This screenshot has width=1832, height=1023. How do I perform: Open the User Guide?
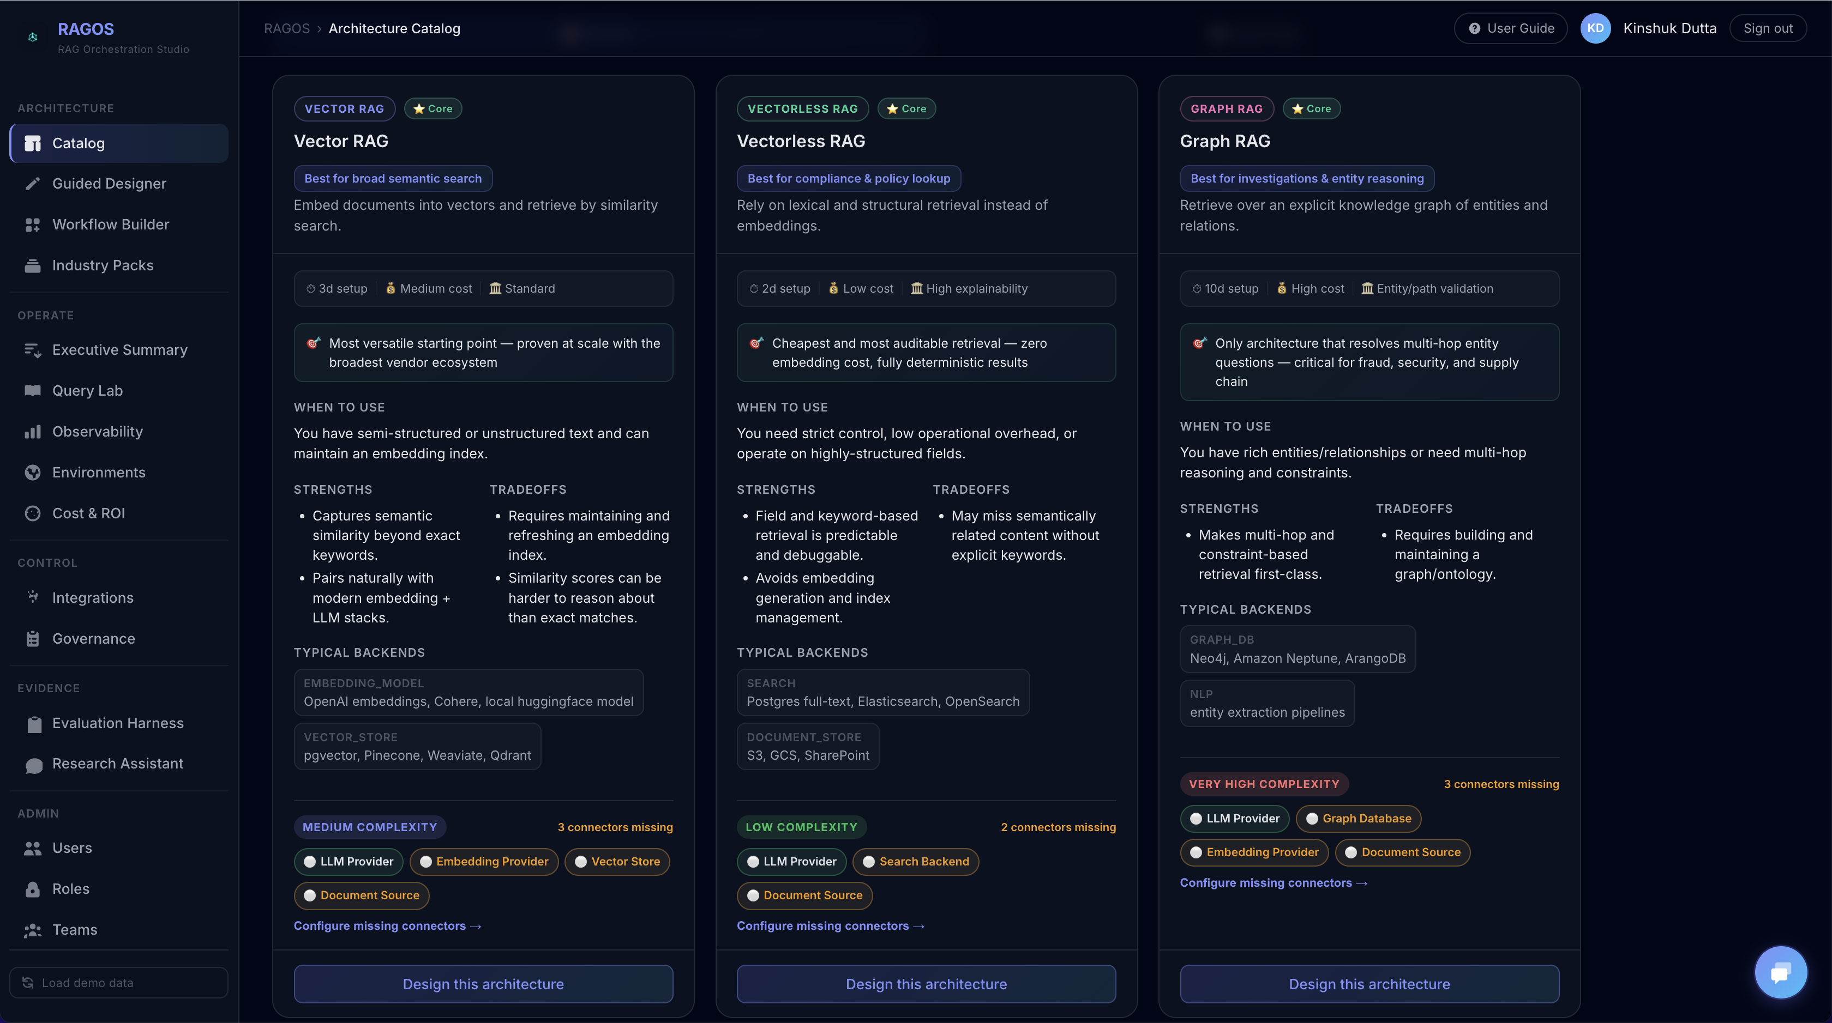pyautogui.click(x=1511, y=28)
